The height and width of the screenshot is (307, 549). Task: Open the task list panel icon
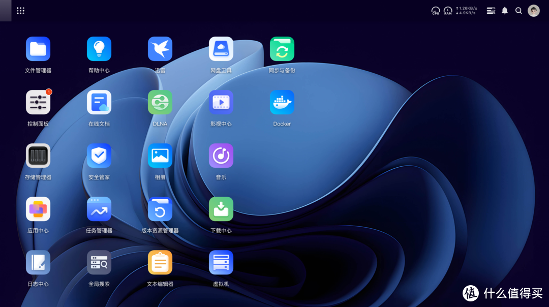point(491,11)
